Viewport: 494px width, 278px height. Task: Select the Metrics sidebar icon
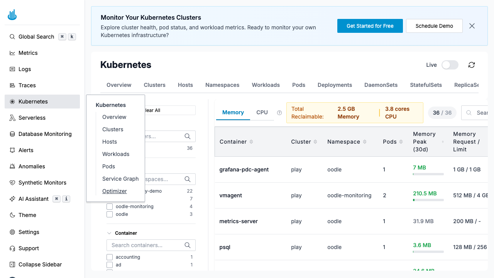pos(28,53)
